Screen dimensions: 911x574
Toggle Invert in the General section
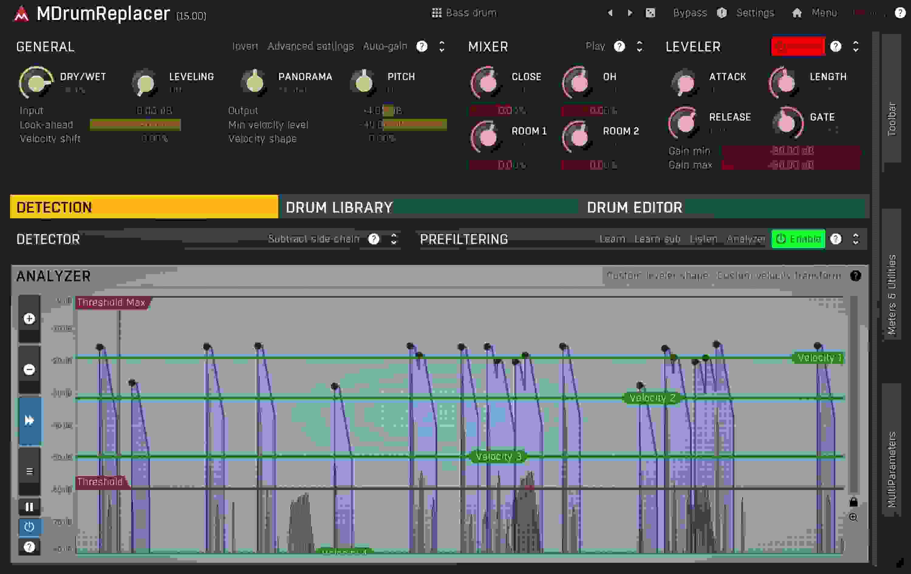pyautogui.click(x=244, y=46)
